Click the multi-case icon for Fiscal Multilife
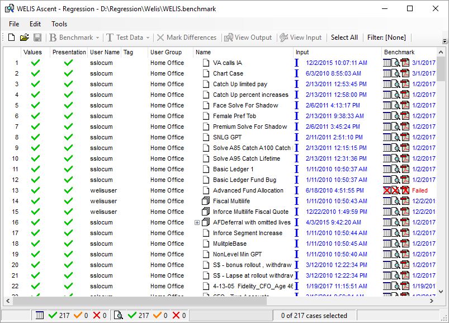 (205, 201)
